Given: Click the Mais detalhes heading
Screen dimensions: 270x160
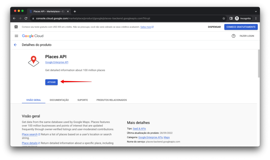Looking at the screenshot, I should [138, 123].
